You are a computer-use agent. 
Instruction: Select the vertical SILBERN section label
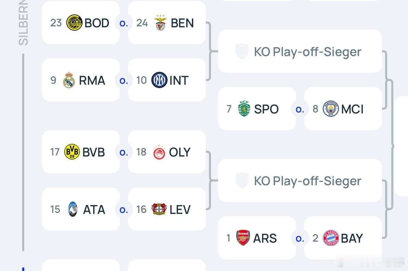(23, 24)
